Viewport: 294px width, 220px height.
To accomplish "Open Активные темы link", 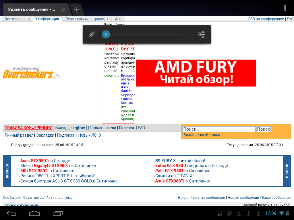I will tap(60, 198).
